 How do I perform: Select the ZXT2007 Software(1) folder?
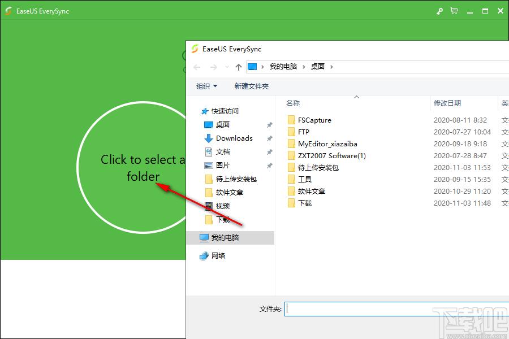coord(332,156)
